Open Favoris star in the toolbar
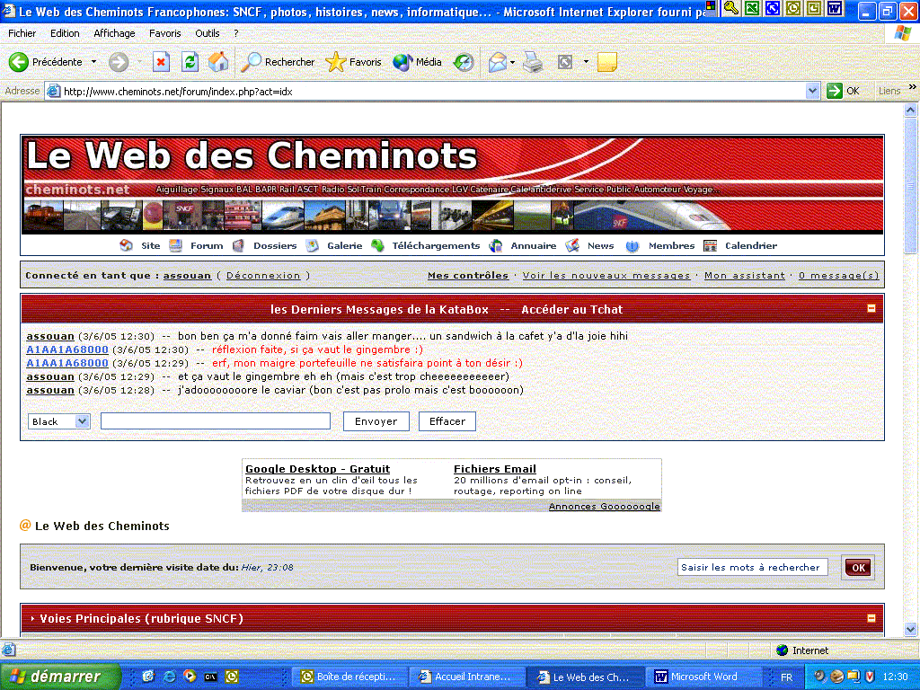This screenshot has width=920, height=690. tap(336, 62)
